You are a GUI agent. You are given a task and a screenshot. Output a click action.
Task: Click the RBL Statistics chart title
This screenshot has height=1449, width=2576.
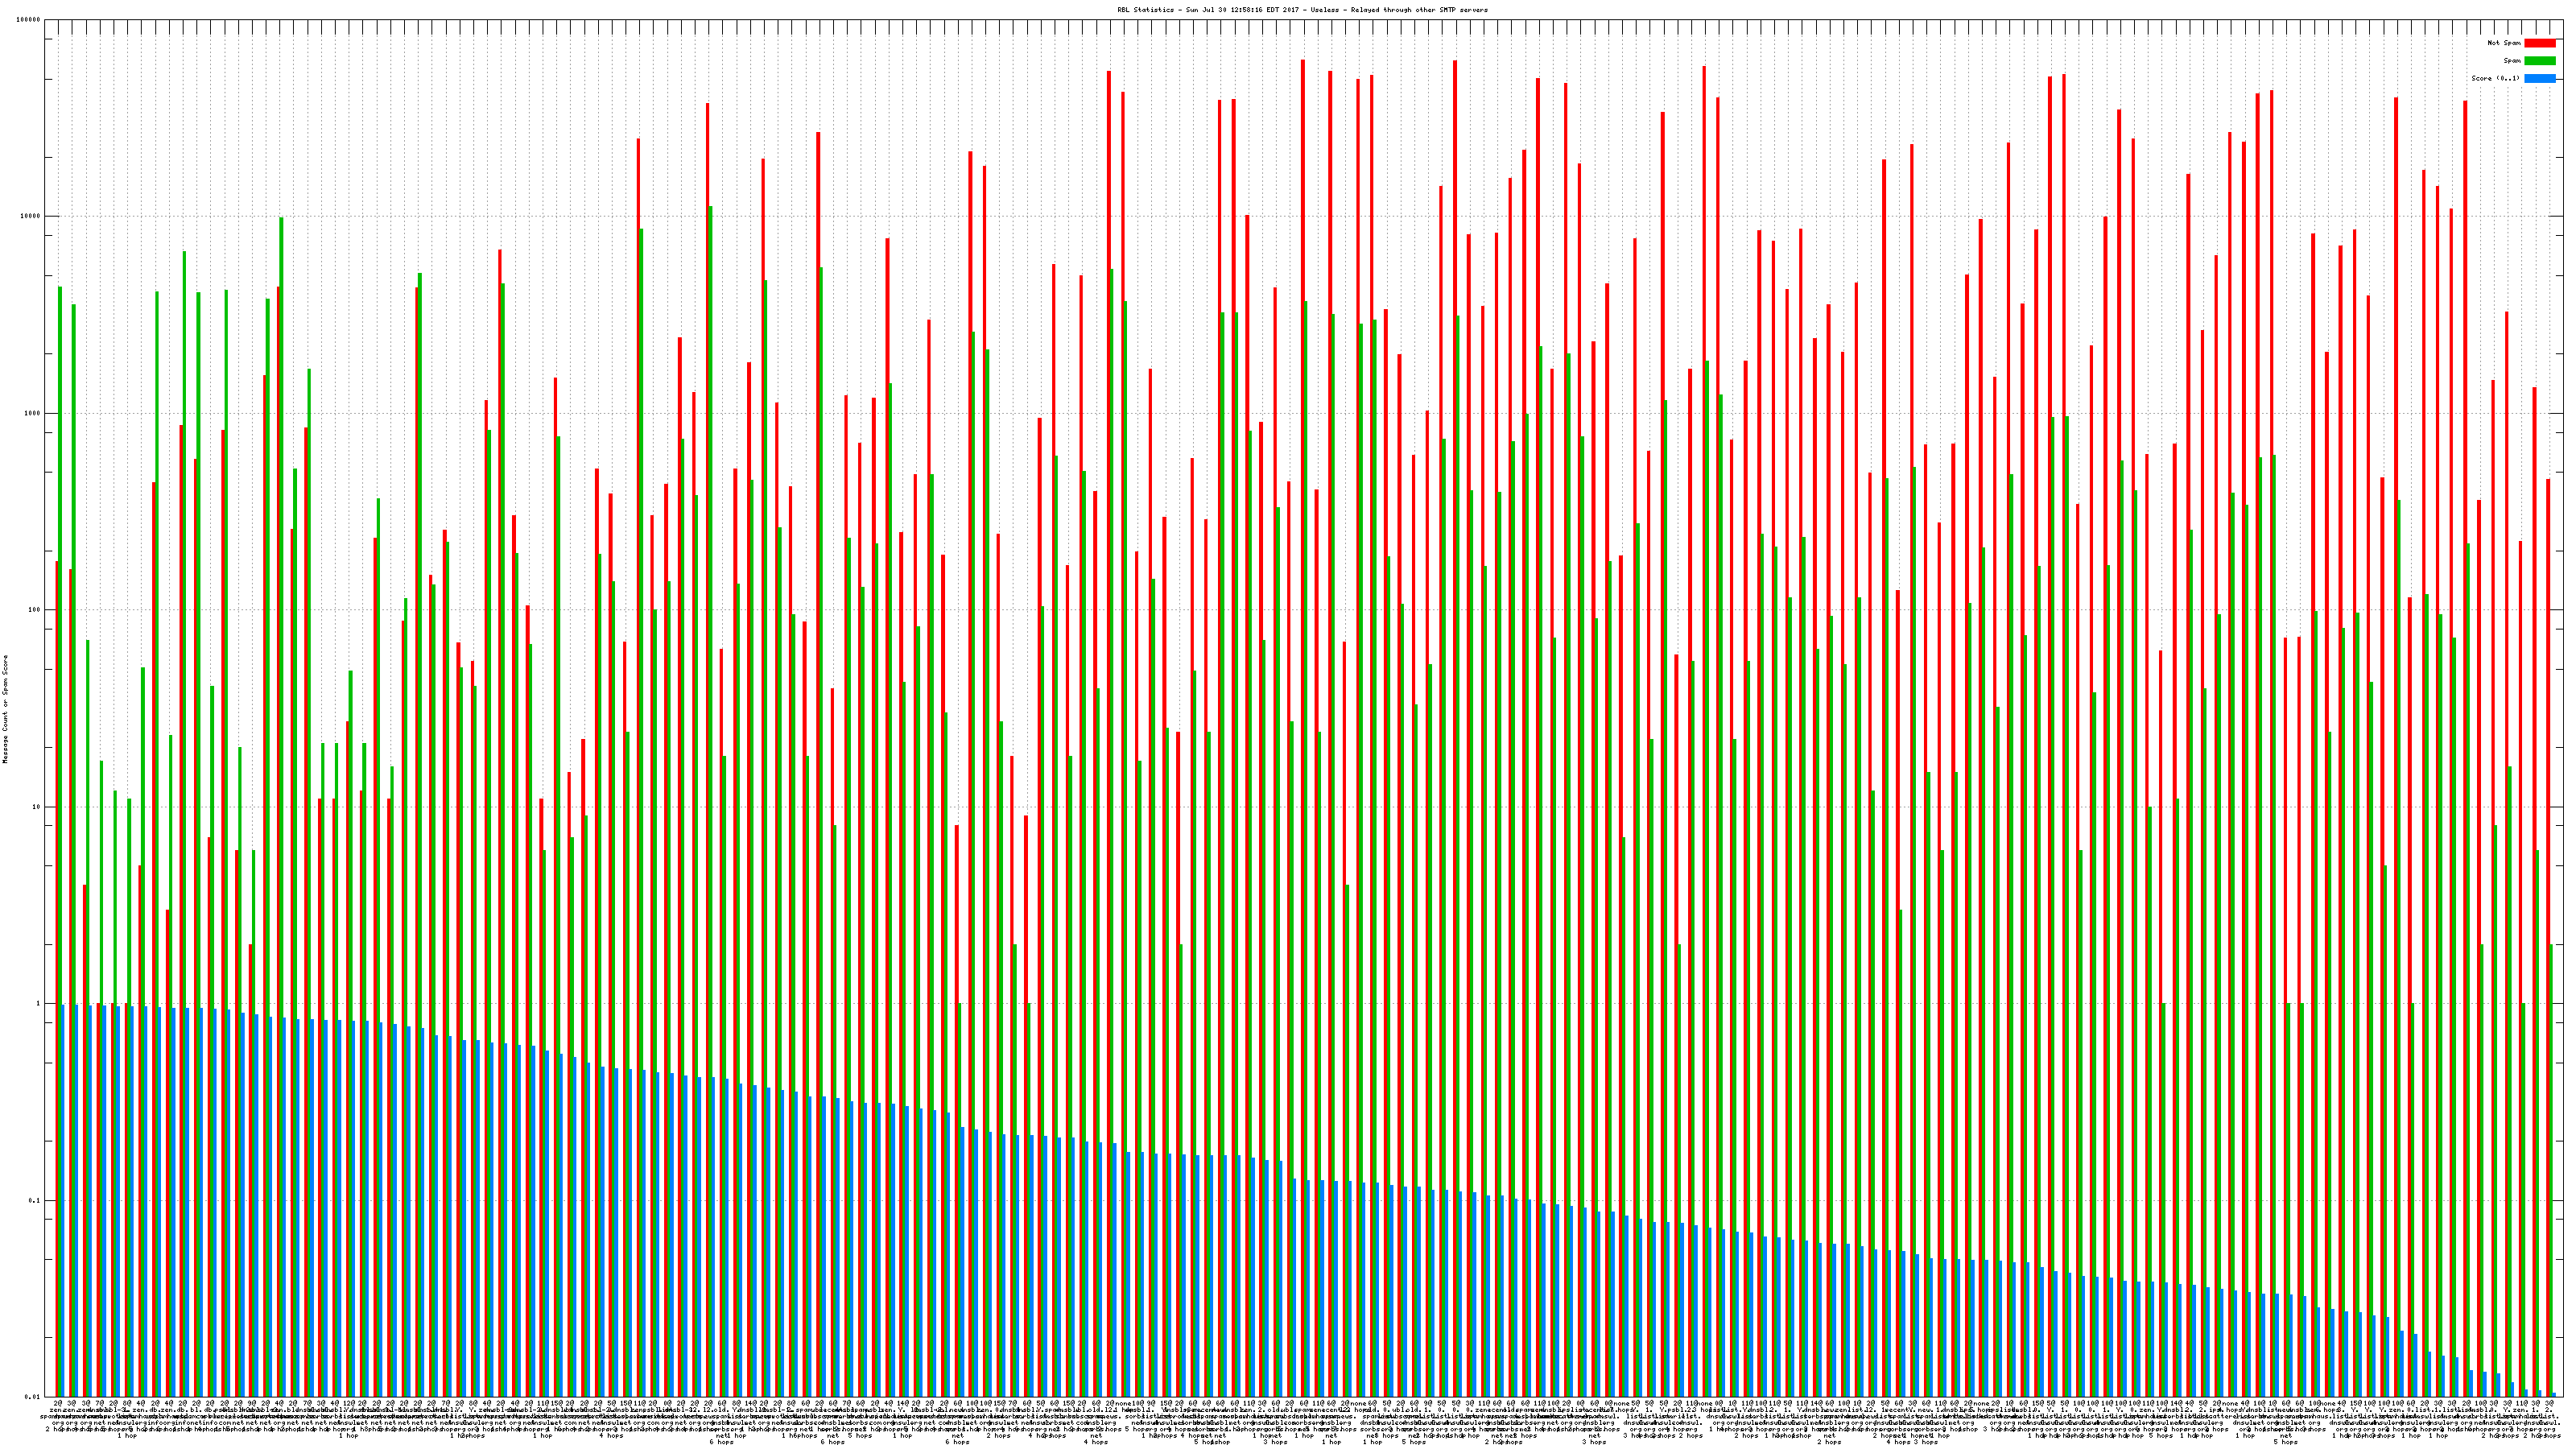1302,10
